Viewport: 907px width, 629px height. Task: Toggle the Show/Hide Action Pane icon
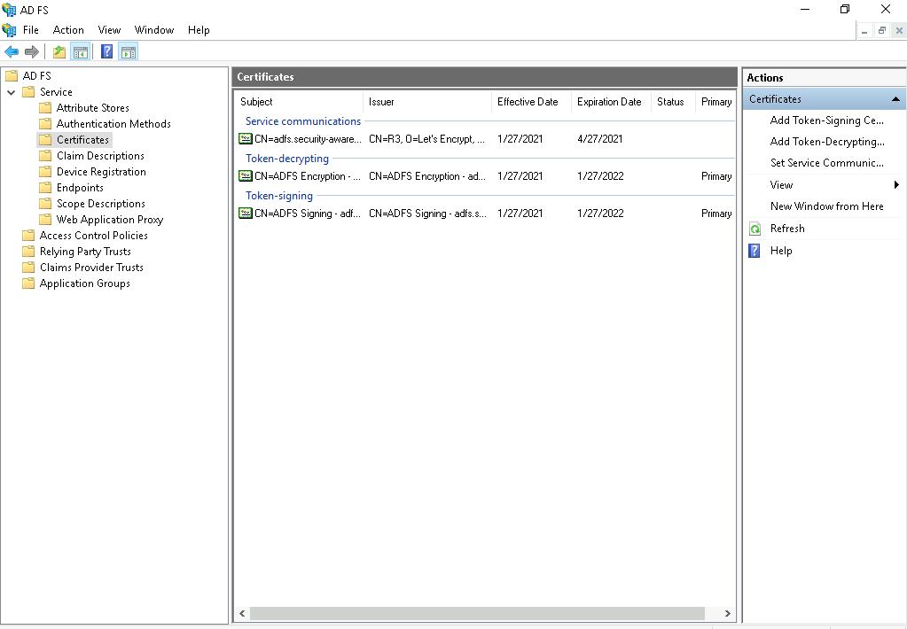click(x=129, y=52)
